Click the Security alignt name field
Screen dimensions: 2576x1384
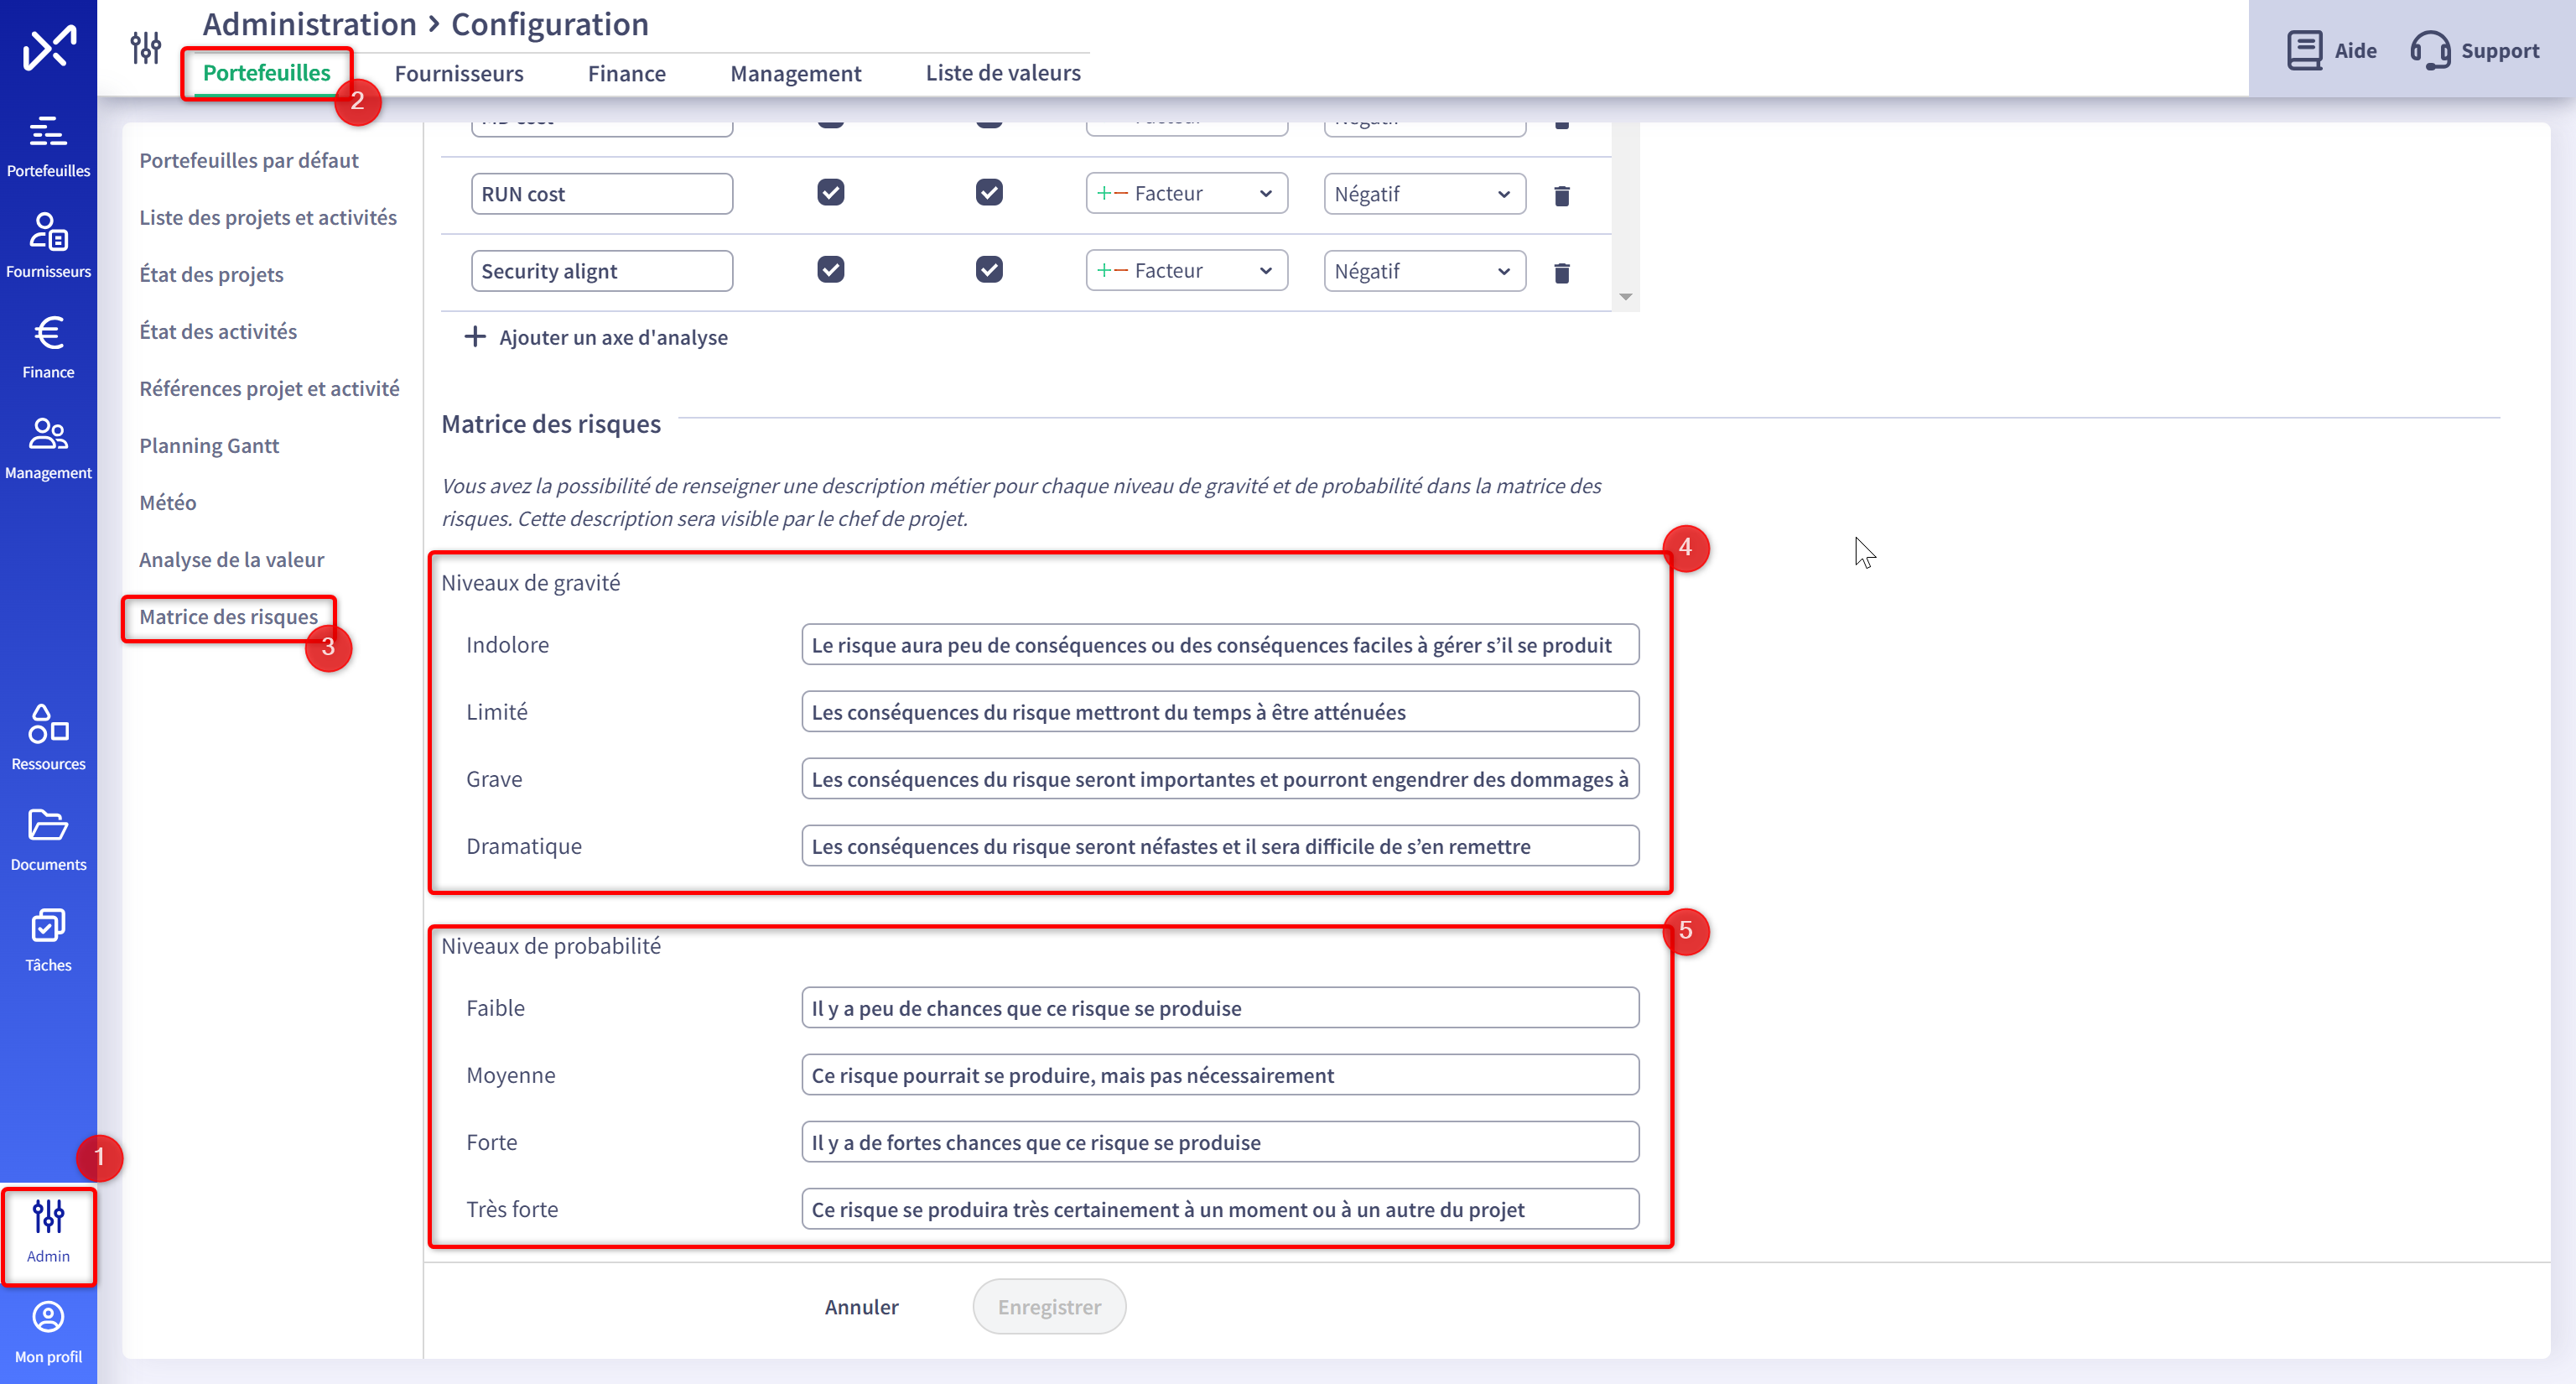[x=602, y=271]
